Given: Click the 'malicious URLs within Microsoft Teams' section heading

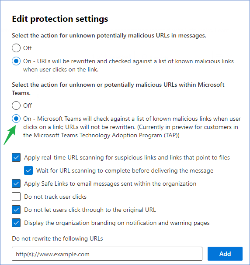Looking at the screenshot, I should pyautogui.click(x=118, y=89).
